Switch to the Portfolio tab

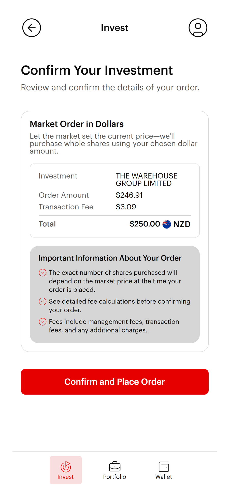(114, 470)
